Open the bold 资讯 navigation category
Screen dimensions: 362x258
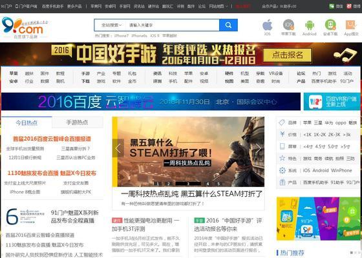[157, 74]
